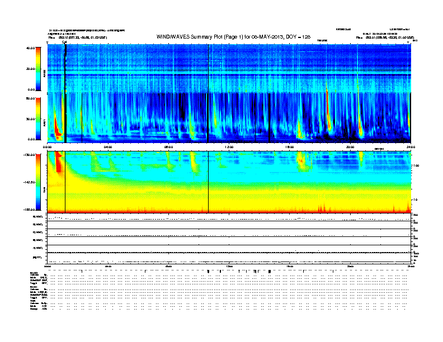Click the thin black vertical line before 12:00 in RAD2
Screen dimensions: 443x342
tap(208, 68)
